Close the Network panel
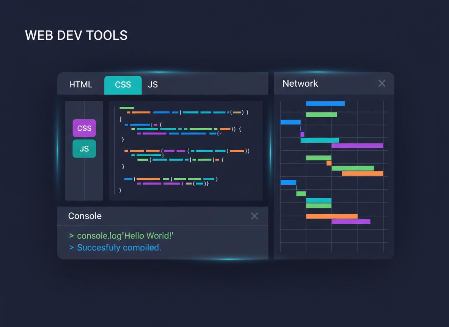 coord(381,83)
